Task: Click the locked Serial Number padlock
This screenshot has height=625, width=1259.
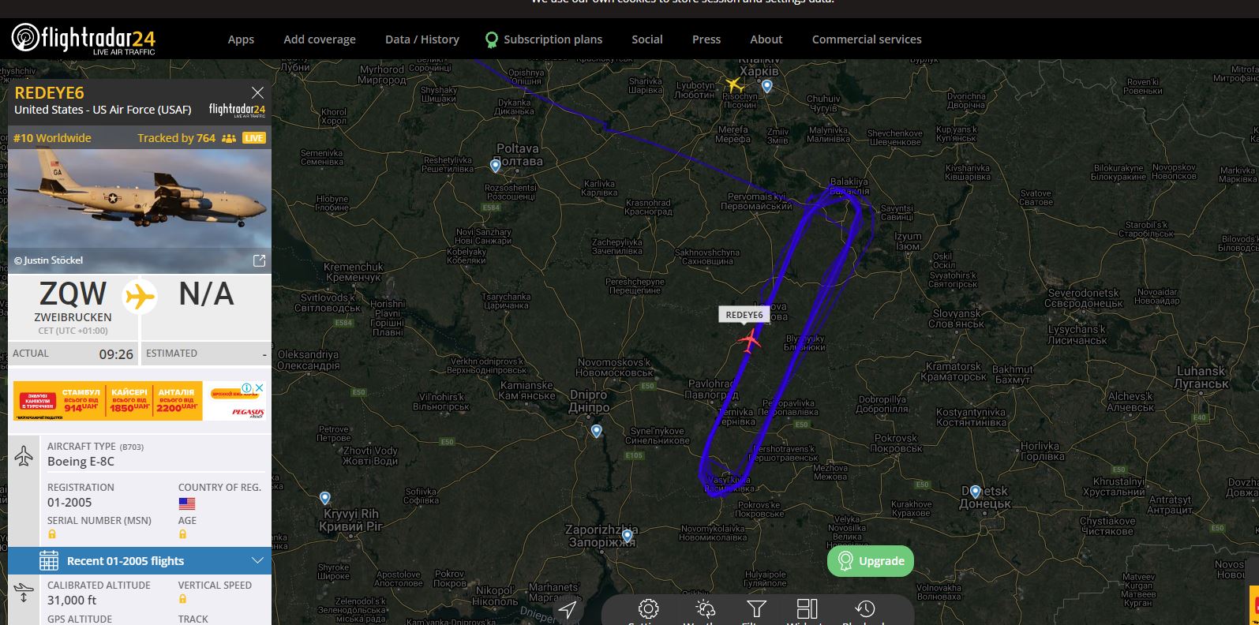Action: pos(52,534)
